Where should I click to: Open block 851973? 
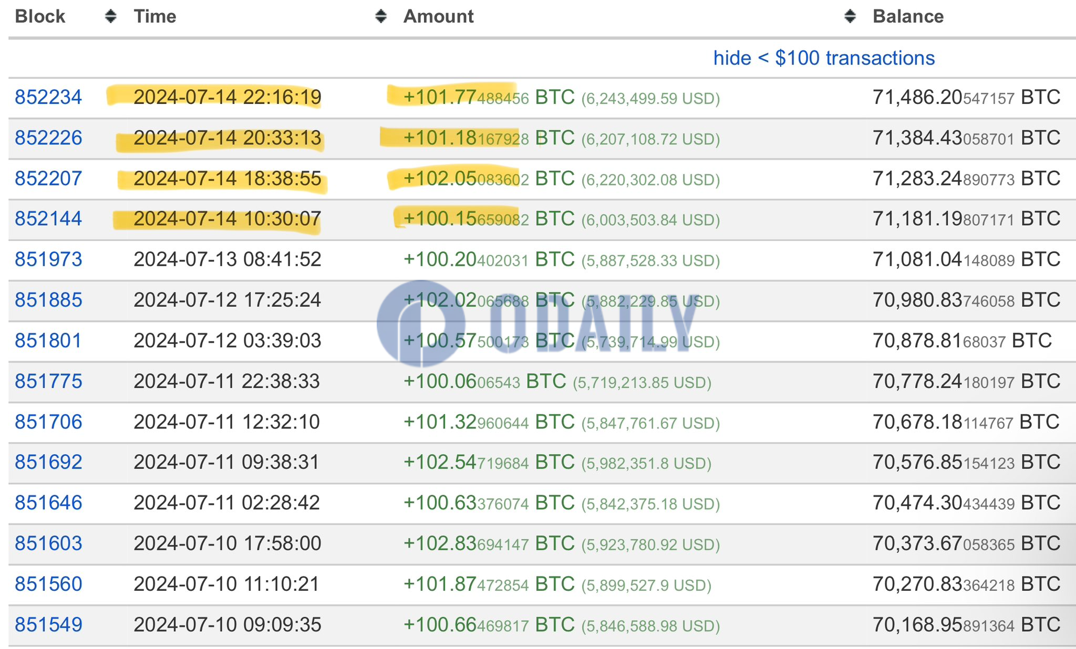tap(48, 259)
